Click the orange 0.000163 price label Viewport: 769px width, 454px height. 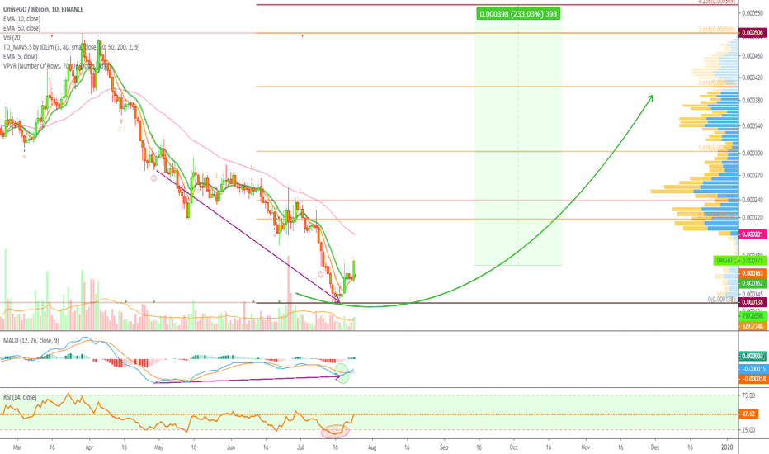[x=752, y=273]
